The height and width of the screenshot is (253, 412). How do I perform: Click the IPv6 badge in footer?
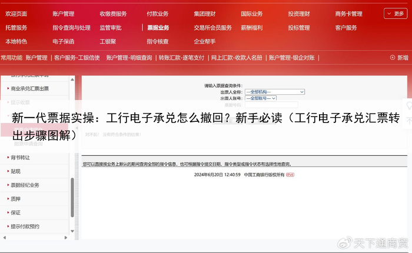pyautogui.click(x=290, y=175)
